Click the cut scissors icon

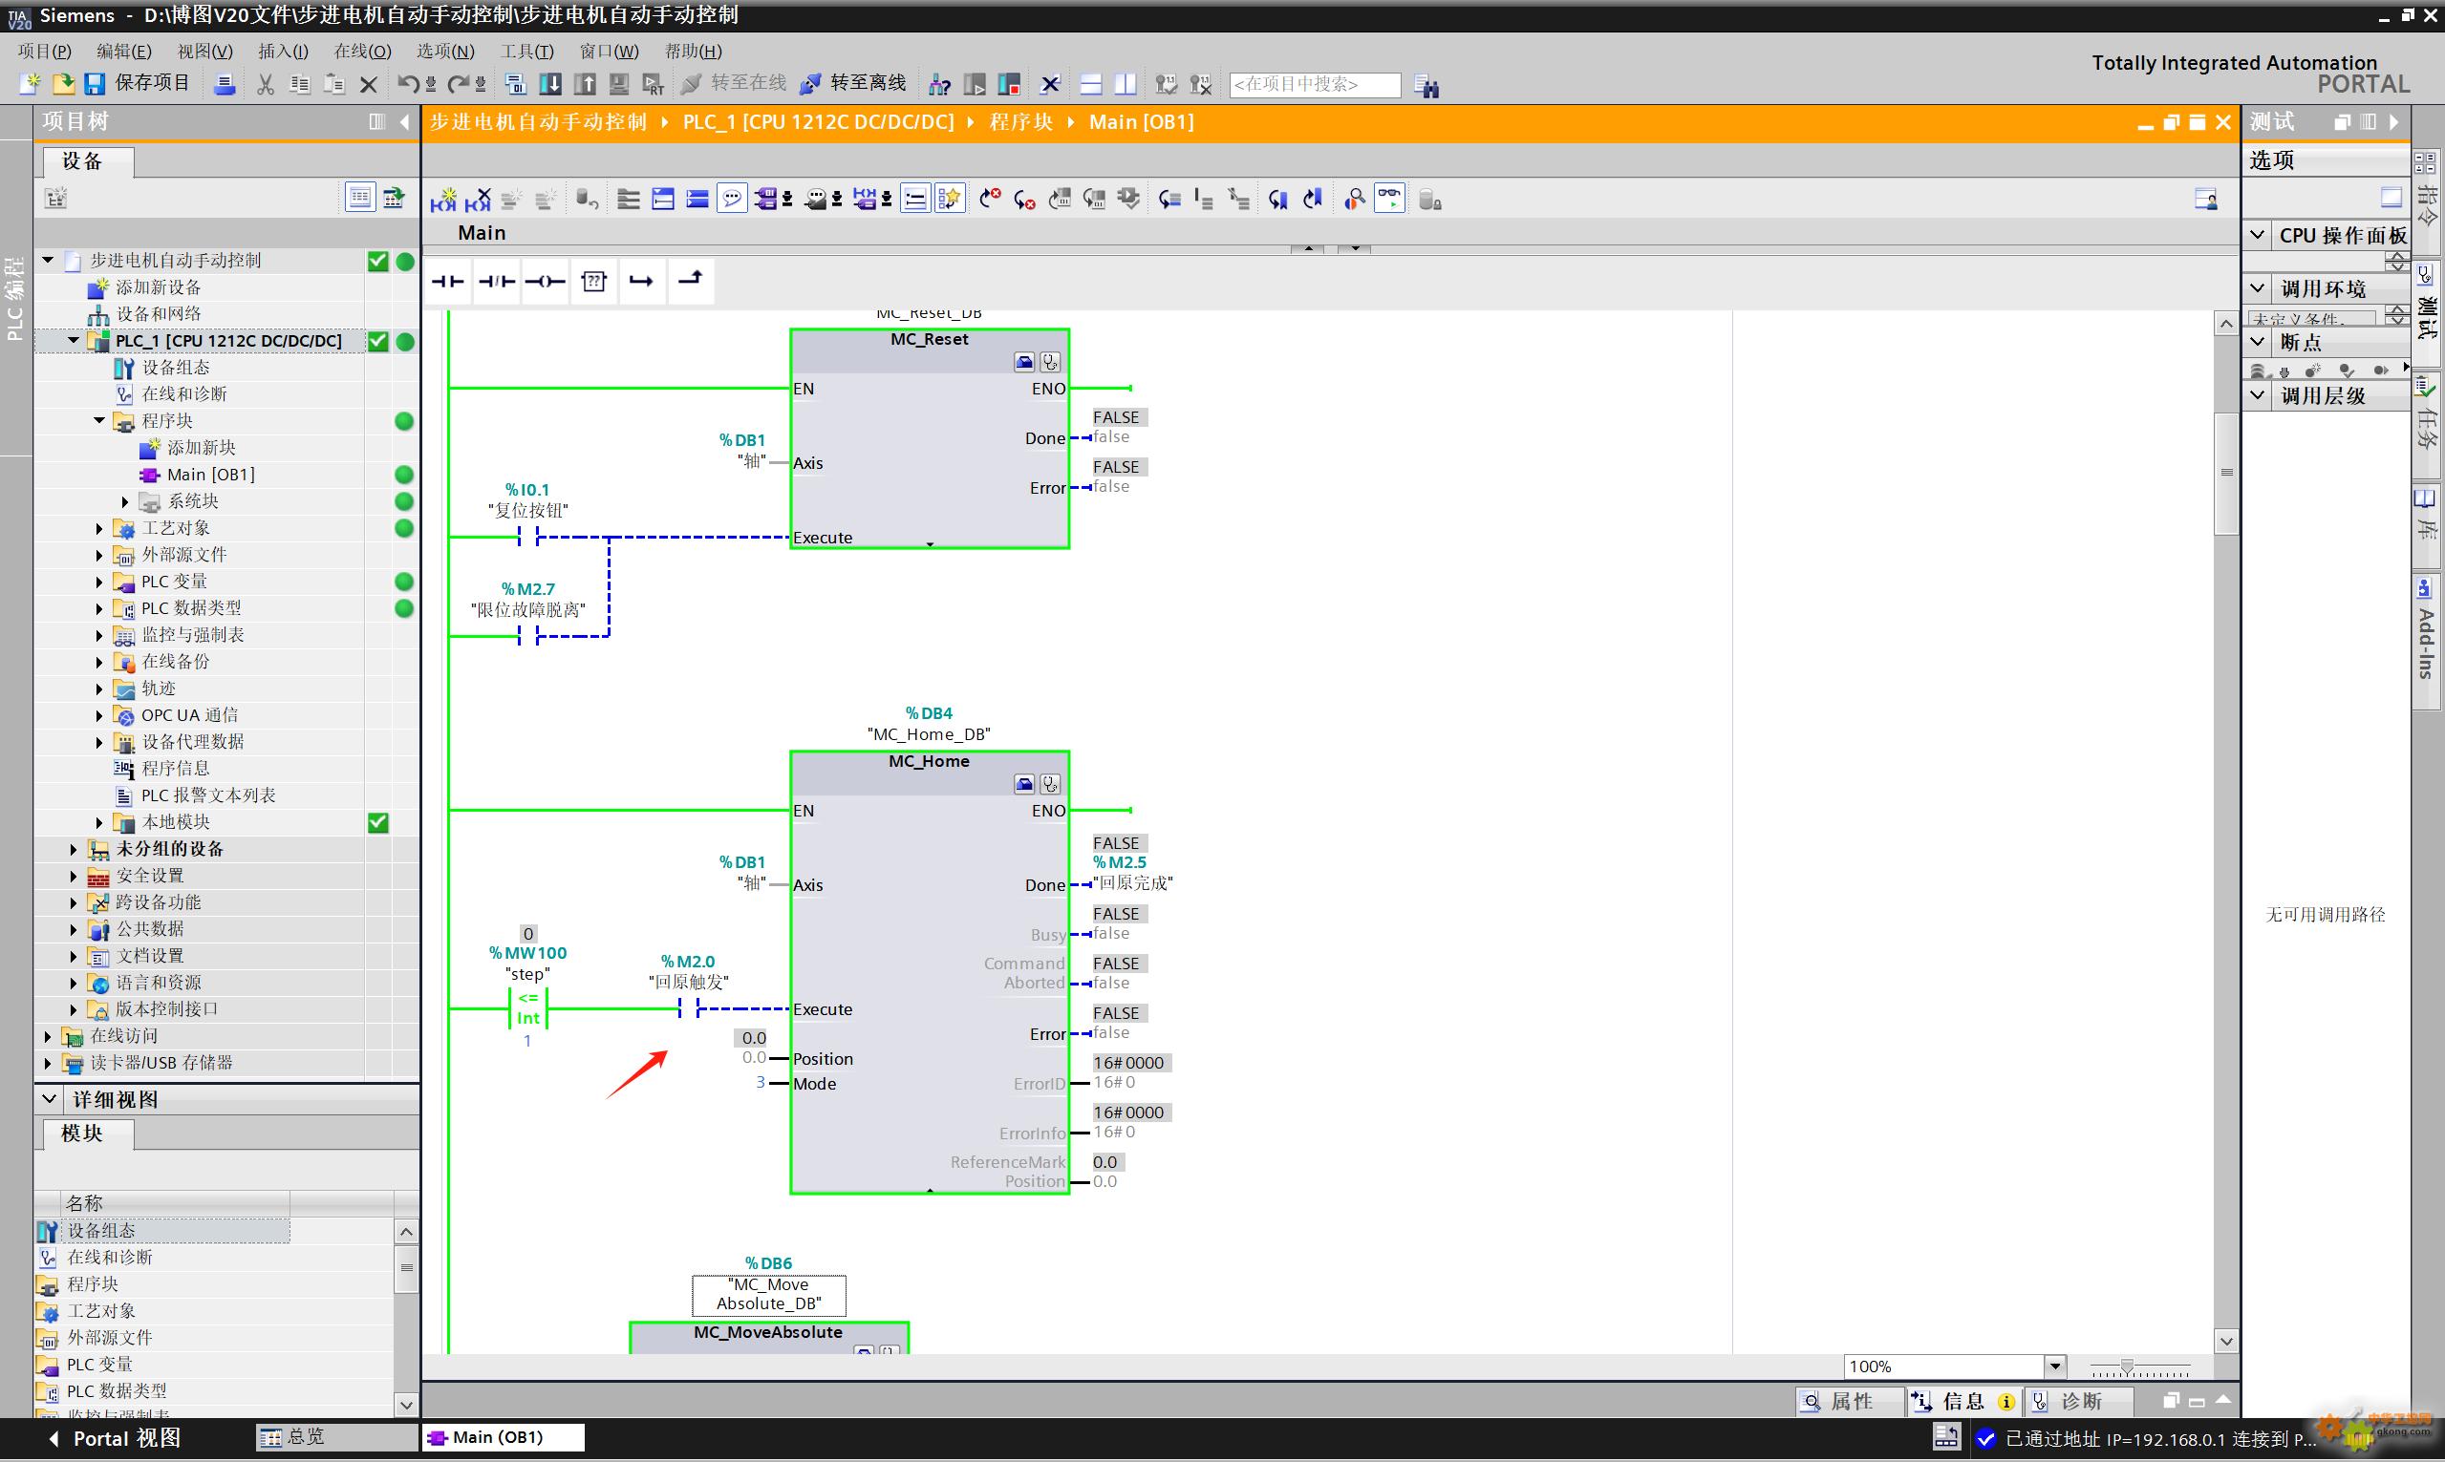point(265,85)
